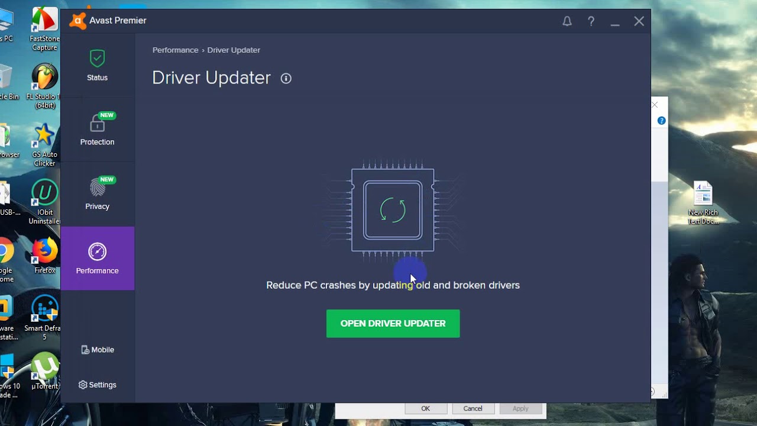Open the Avast help question mark
The height and width of the screenshot is (426, 757).
pyautogui.click(x=591, y=21)
